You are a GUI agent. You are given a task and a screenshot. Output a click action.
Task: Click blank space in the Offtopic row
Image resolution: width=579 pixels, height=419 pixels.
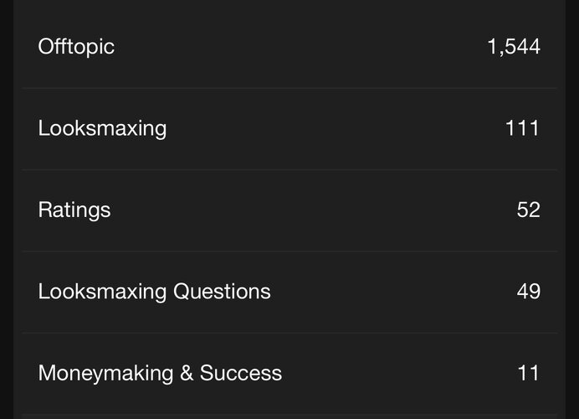click(301, 46)
